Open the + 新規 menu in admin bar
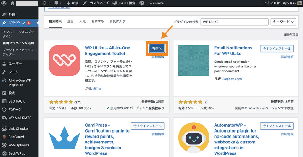This screenshot has width=303, height=157. [73, 3]
